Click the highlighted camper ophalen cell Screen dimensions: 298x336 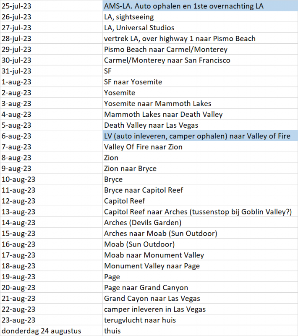click(x=197, y=136)
